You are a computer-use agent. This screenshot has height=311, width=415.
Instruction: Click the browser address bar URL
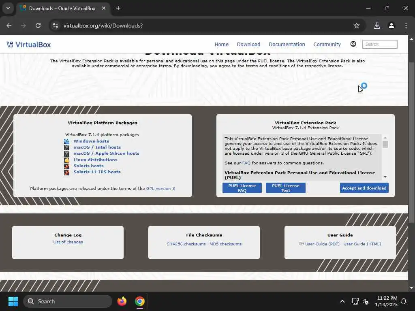coord(103,26)
